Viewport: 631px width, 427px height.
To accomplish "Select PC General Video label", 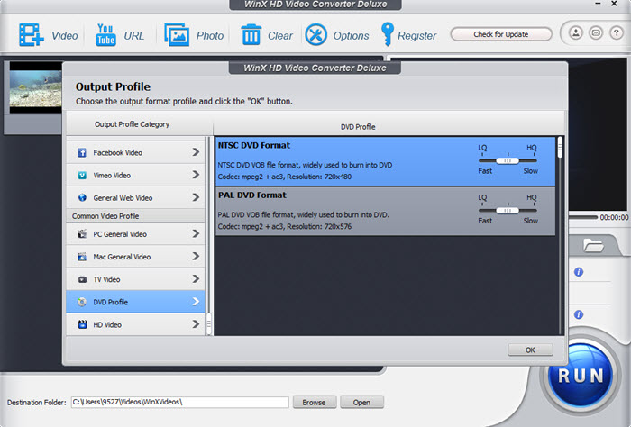I will 120,234.
